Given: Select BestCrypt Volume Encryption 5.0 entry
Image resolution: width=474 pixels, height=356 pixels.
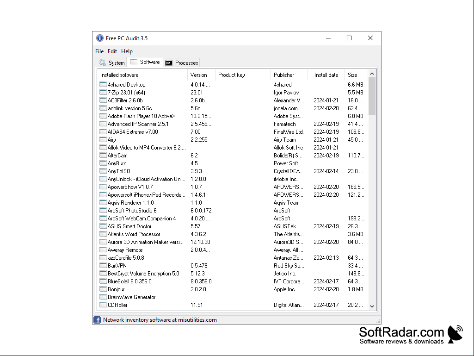Looking at the screenshot, I should coord(232,273).
